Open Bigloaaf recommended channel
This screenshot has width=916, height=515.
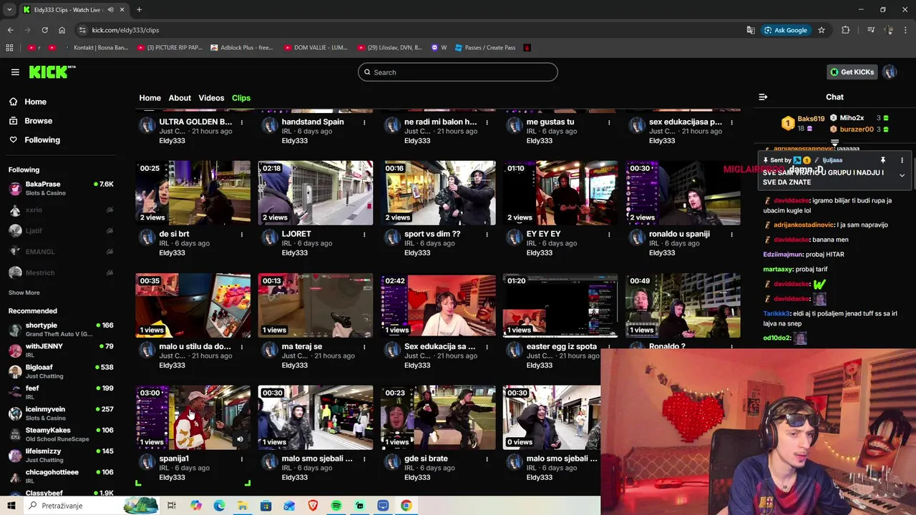tap(61, 371)
